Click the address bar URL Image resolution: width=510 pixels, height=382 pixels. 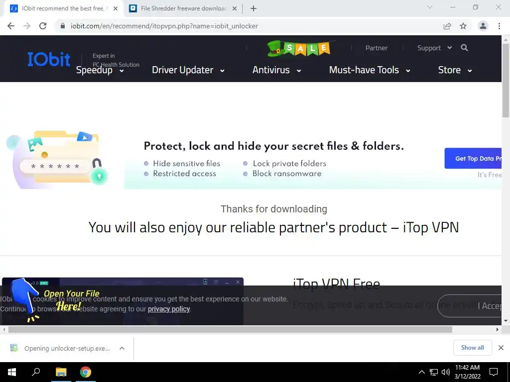tap(164, 26)
